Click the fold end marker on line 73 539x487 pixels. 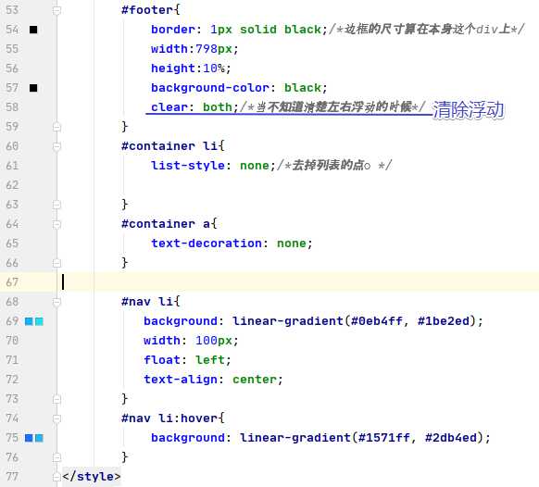[56, 399]
